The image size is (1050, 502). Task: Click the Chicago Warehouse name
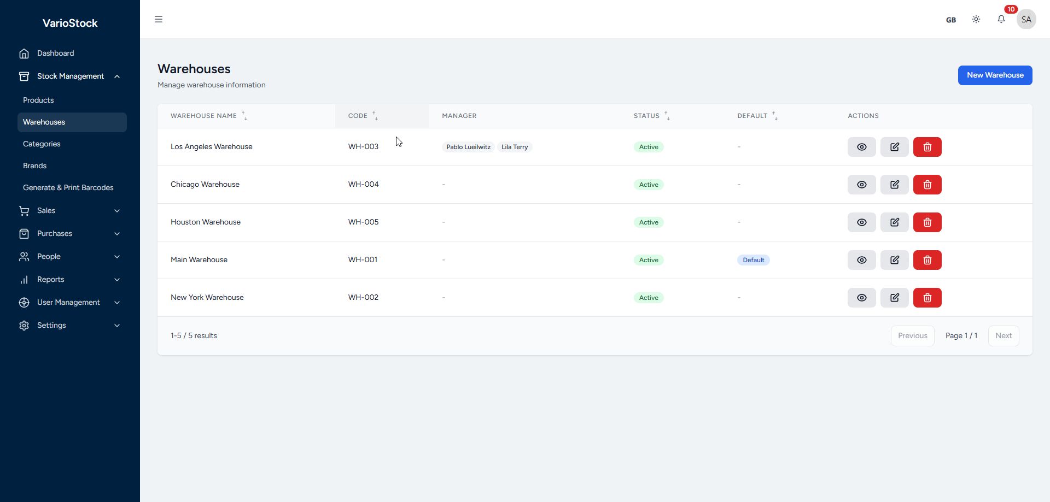(x=205, y=185)
